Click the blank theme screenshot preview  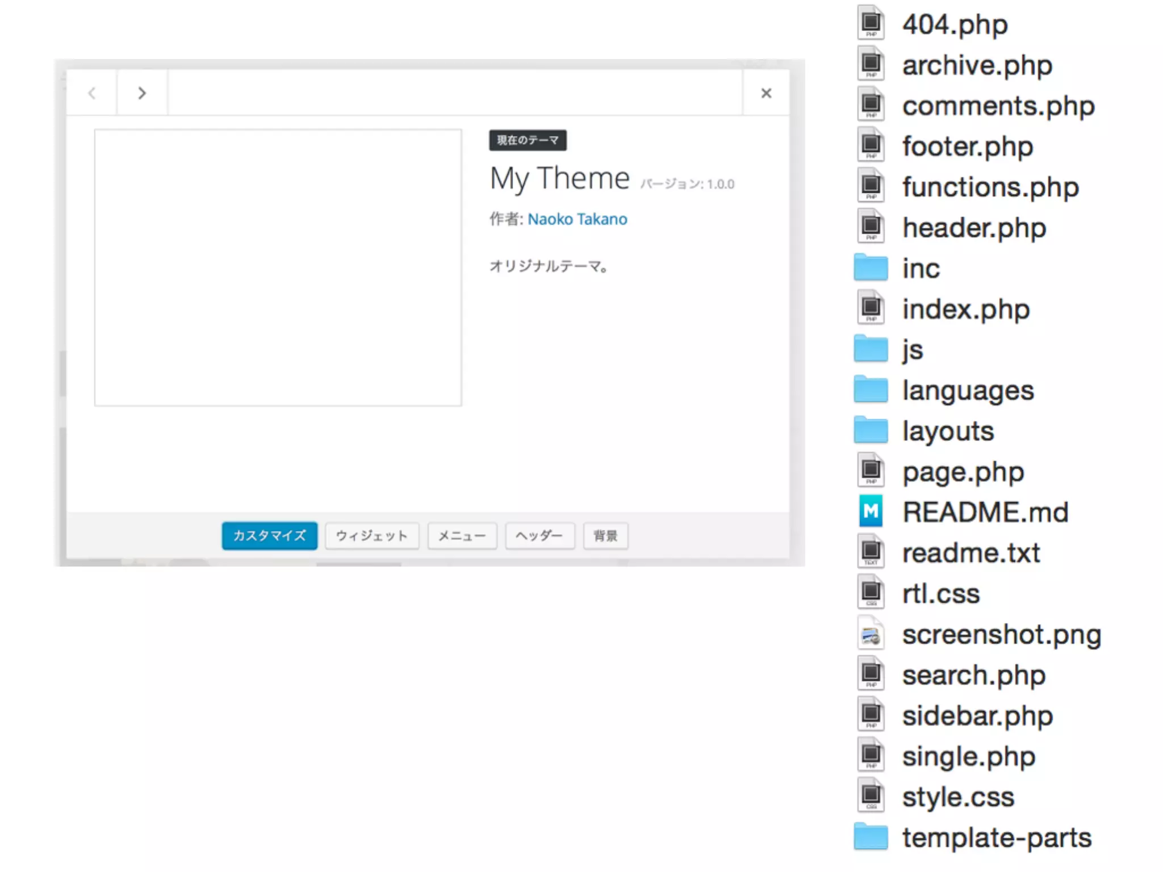[x=278, y=267]
